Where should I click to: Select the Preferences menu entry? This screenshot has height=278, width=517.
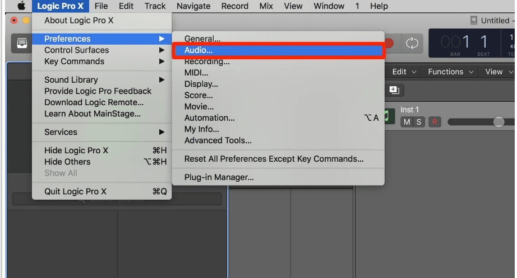coord(102,39)
